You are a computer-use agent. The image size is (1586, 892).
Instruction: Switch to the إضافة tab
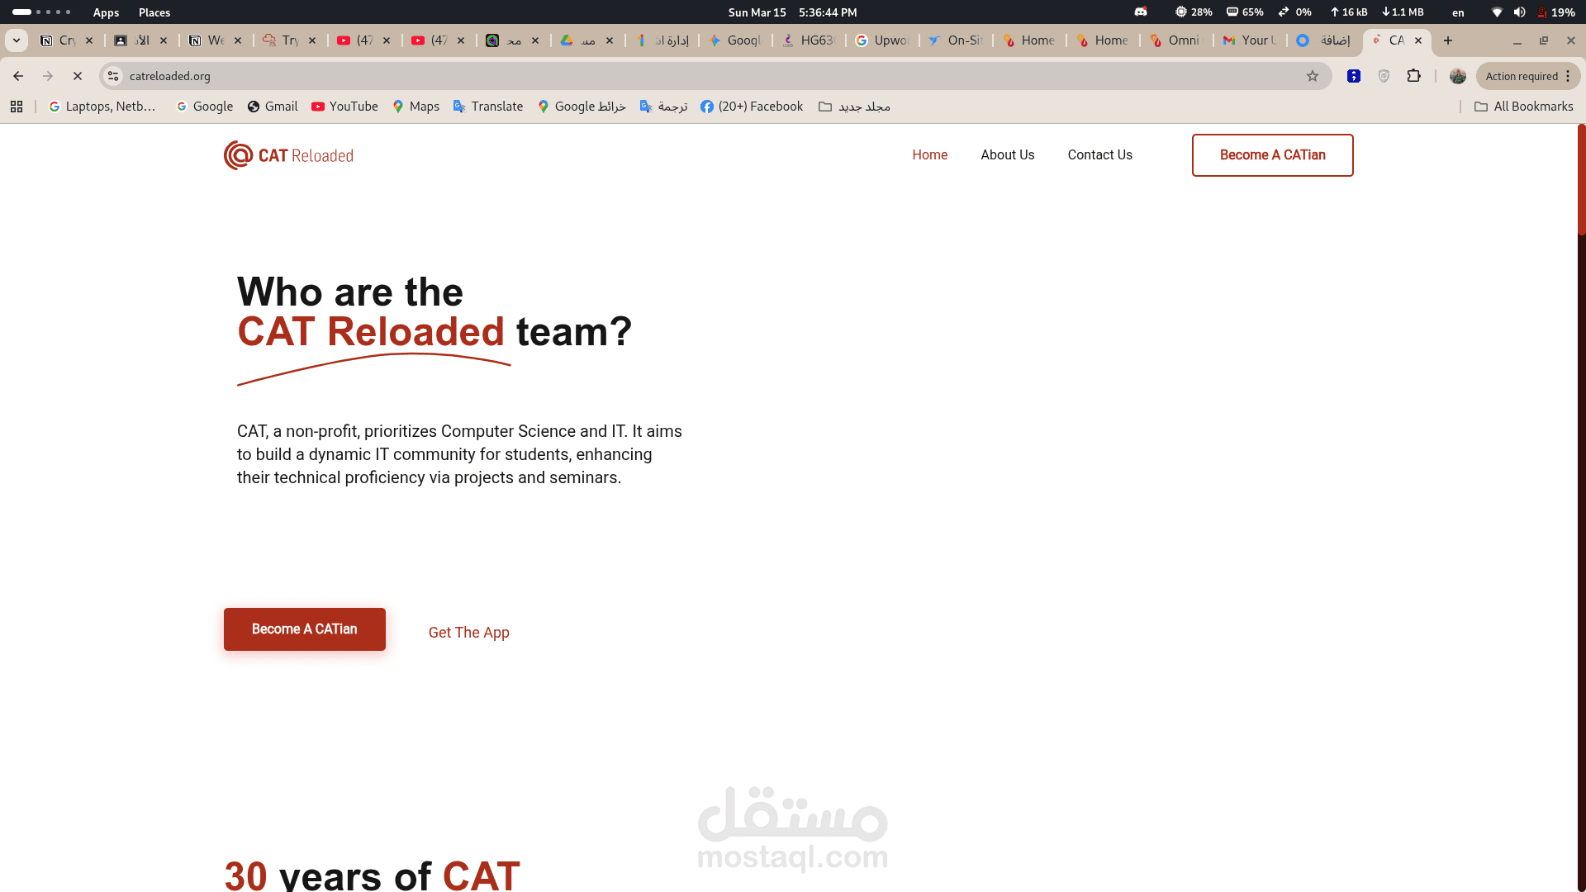click(x=1324, y=40)
